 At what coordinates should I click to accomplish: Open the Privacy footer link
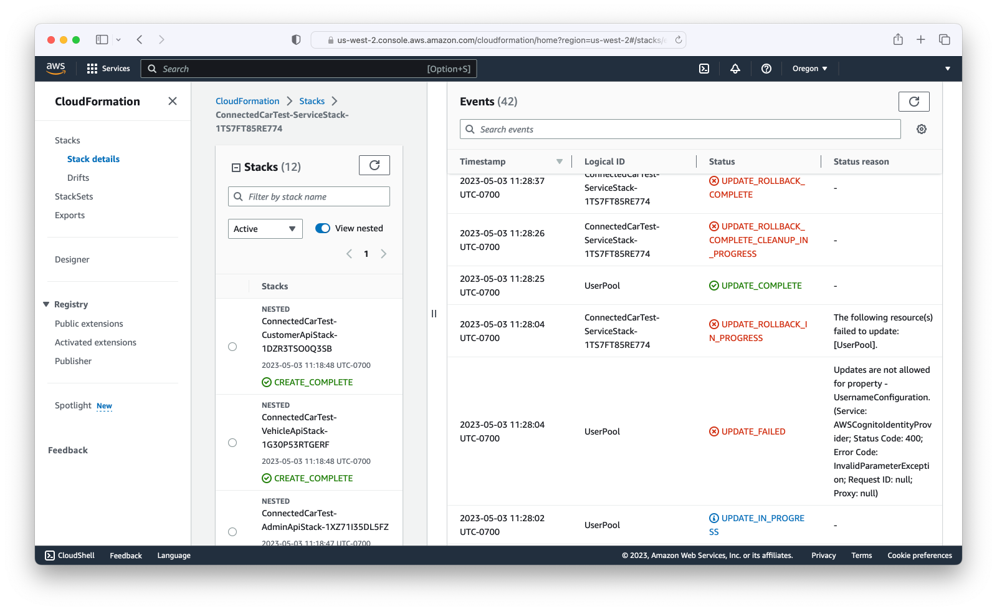tap(824, 556)
